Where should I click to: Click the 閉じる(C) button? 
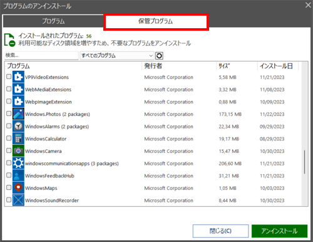220,231
